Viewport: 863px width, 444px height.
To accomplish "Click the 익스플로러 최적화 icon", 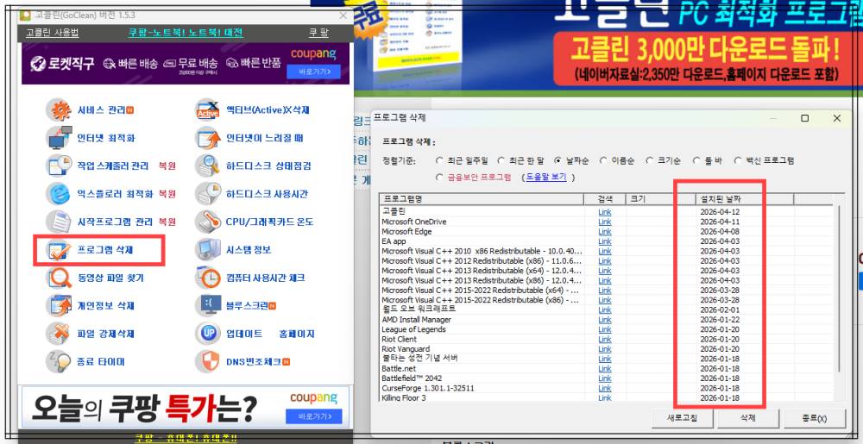I will tap(59, 194).
